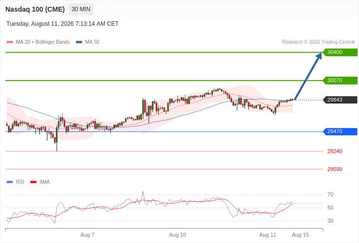Select the date text Tuesday, August 11, 2026
Image resolution: width=359 pixels, height=243 pixels.
tap(40, 24)
